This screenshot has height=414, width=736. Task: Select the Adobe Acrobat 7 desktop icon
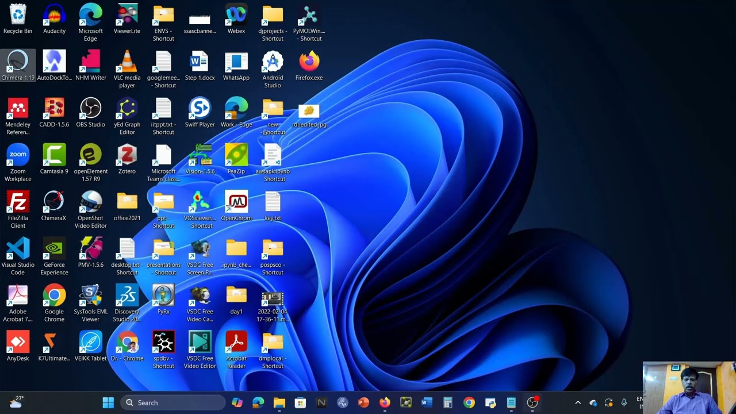pos(18,303)
